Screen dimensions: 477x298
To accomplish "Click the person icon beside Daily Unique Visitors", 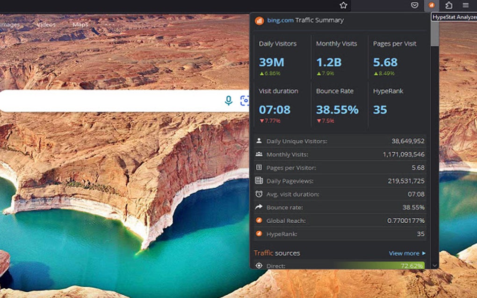I will point(259,141).
